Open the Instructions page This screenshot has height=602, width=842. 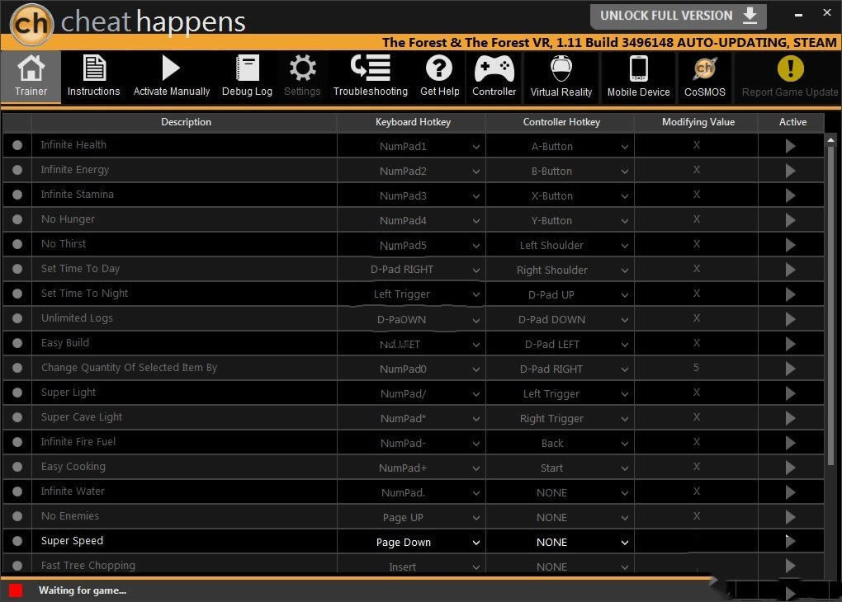[x=93, y=76]
